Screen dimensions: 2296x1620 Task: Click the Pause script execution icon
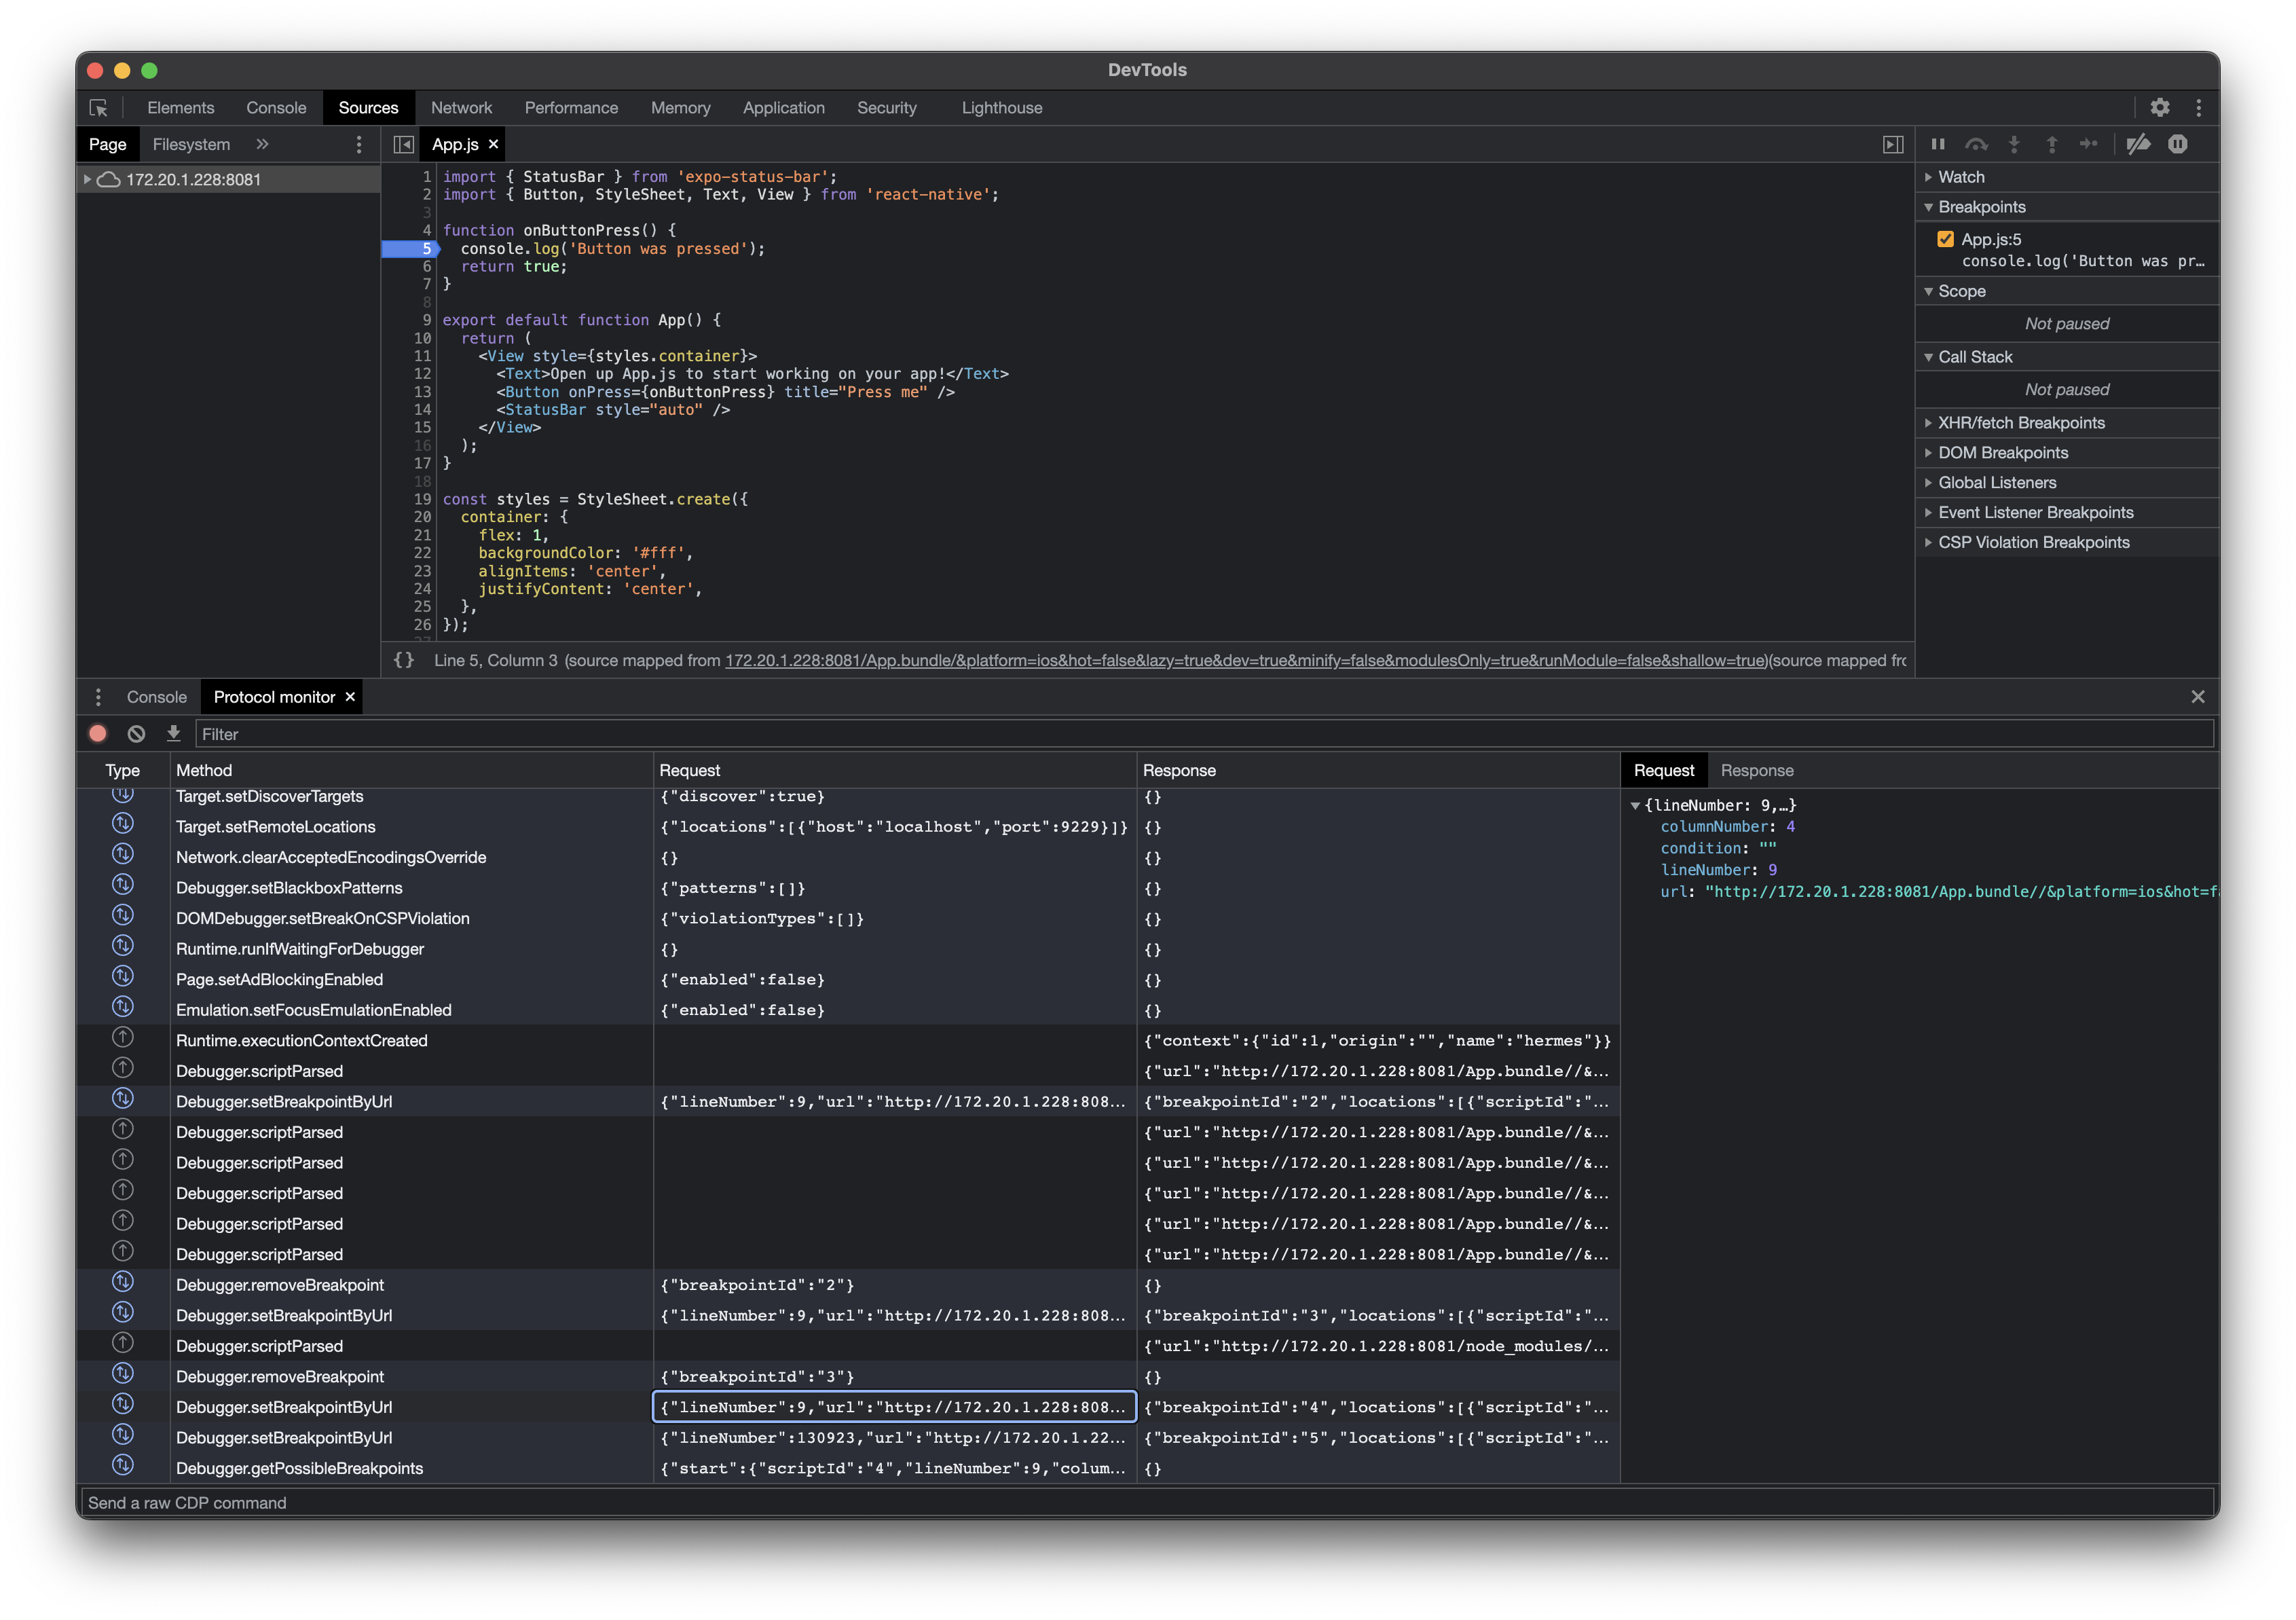pyautogui.click(x=1938, y=144)
